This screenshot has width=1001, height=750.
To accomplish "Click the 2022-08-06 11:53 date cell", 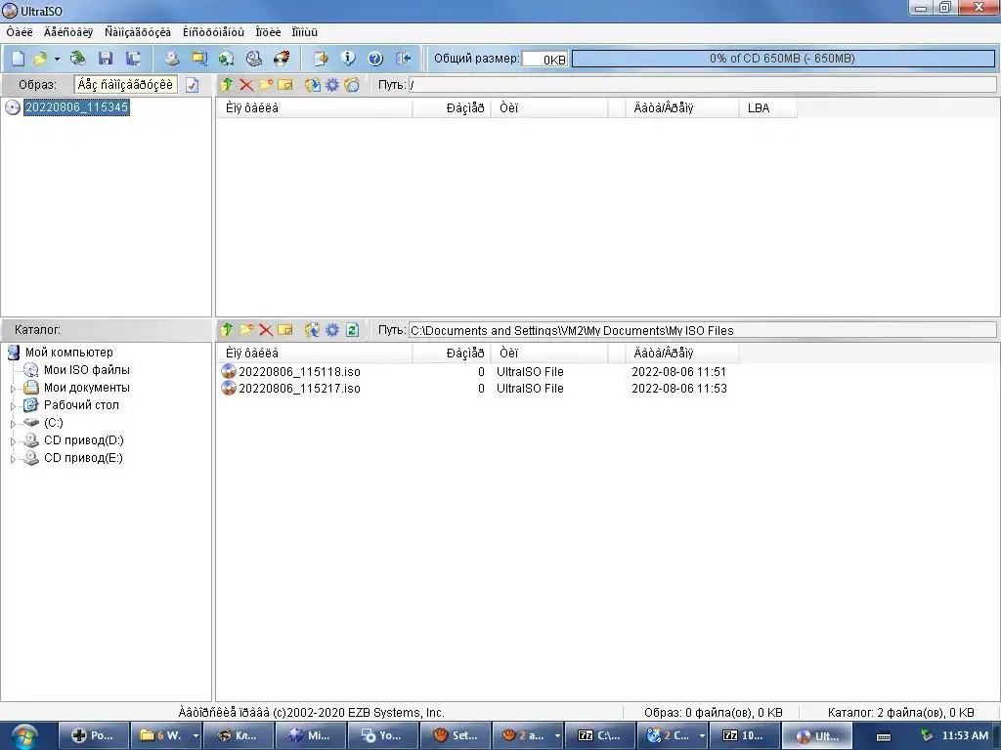I will pyautogui.click(x=679, y=389).
